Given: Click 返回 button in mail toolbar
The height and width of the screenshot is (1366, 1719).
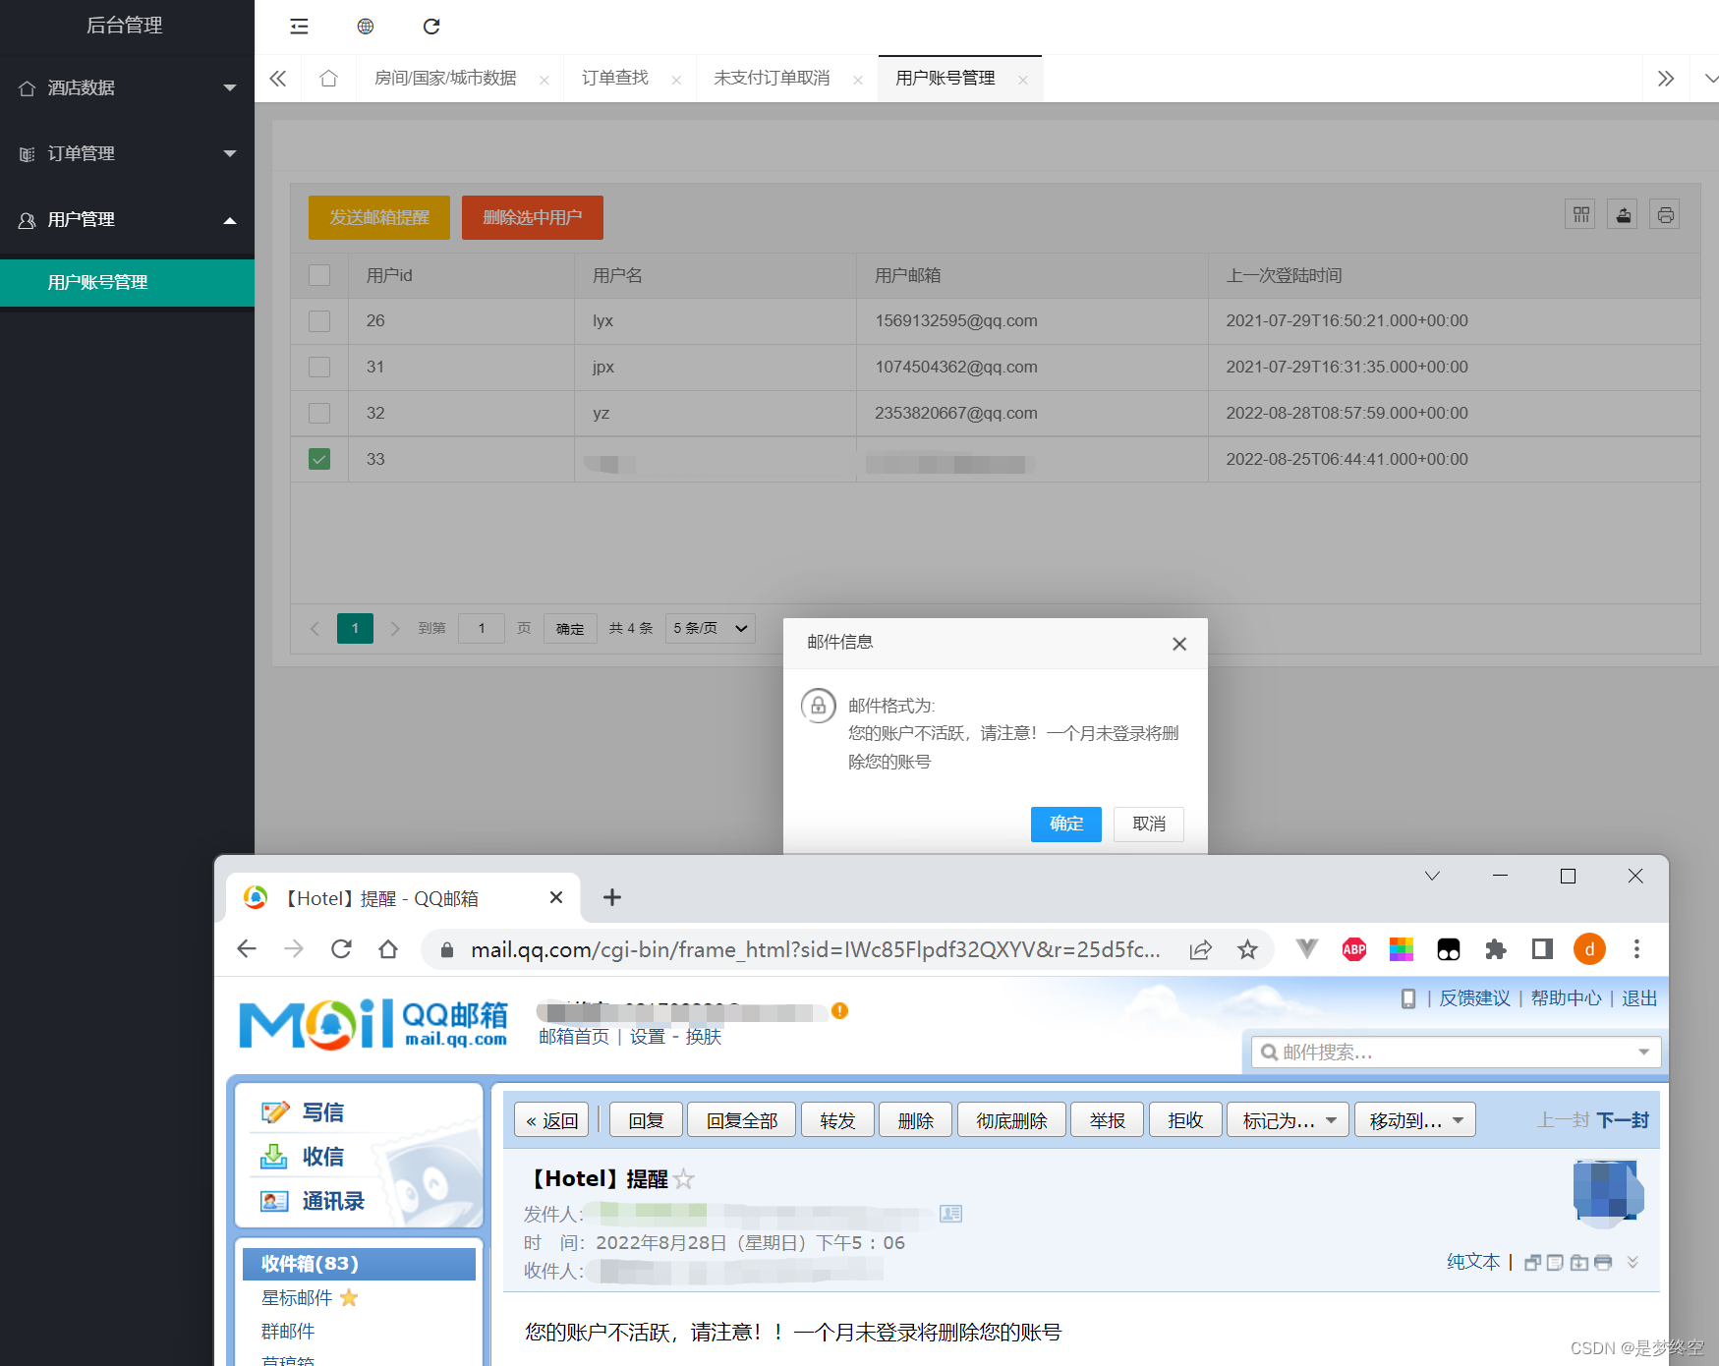Looking at the screenshot, I should pyautogui.click(x=551, y=1120).
